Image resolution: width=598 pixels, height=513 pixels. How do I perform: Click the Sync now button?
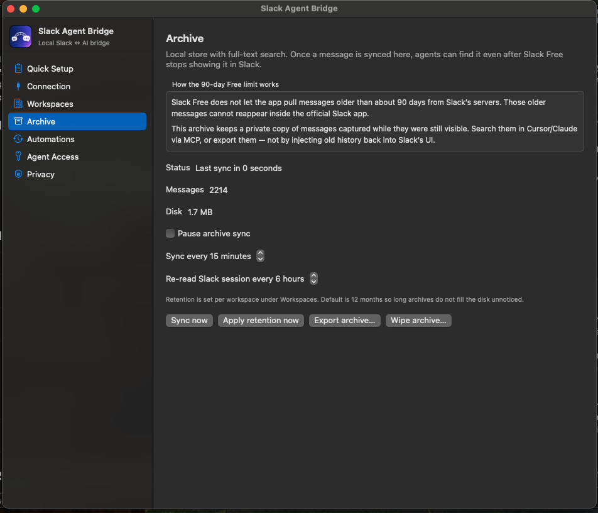pos(189,320)
